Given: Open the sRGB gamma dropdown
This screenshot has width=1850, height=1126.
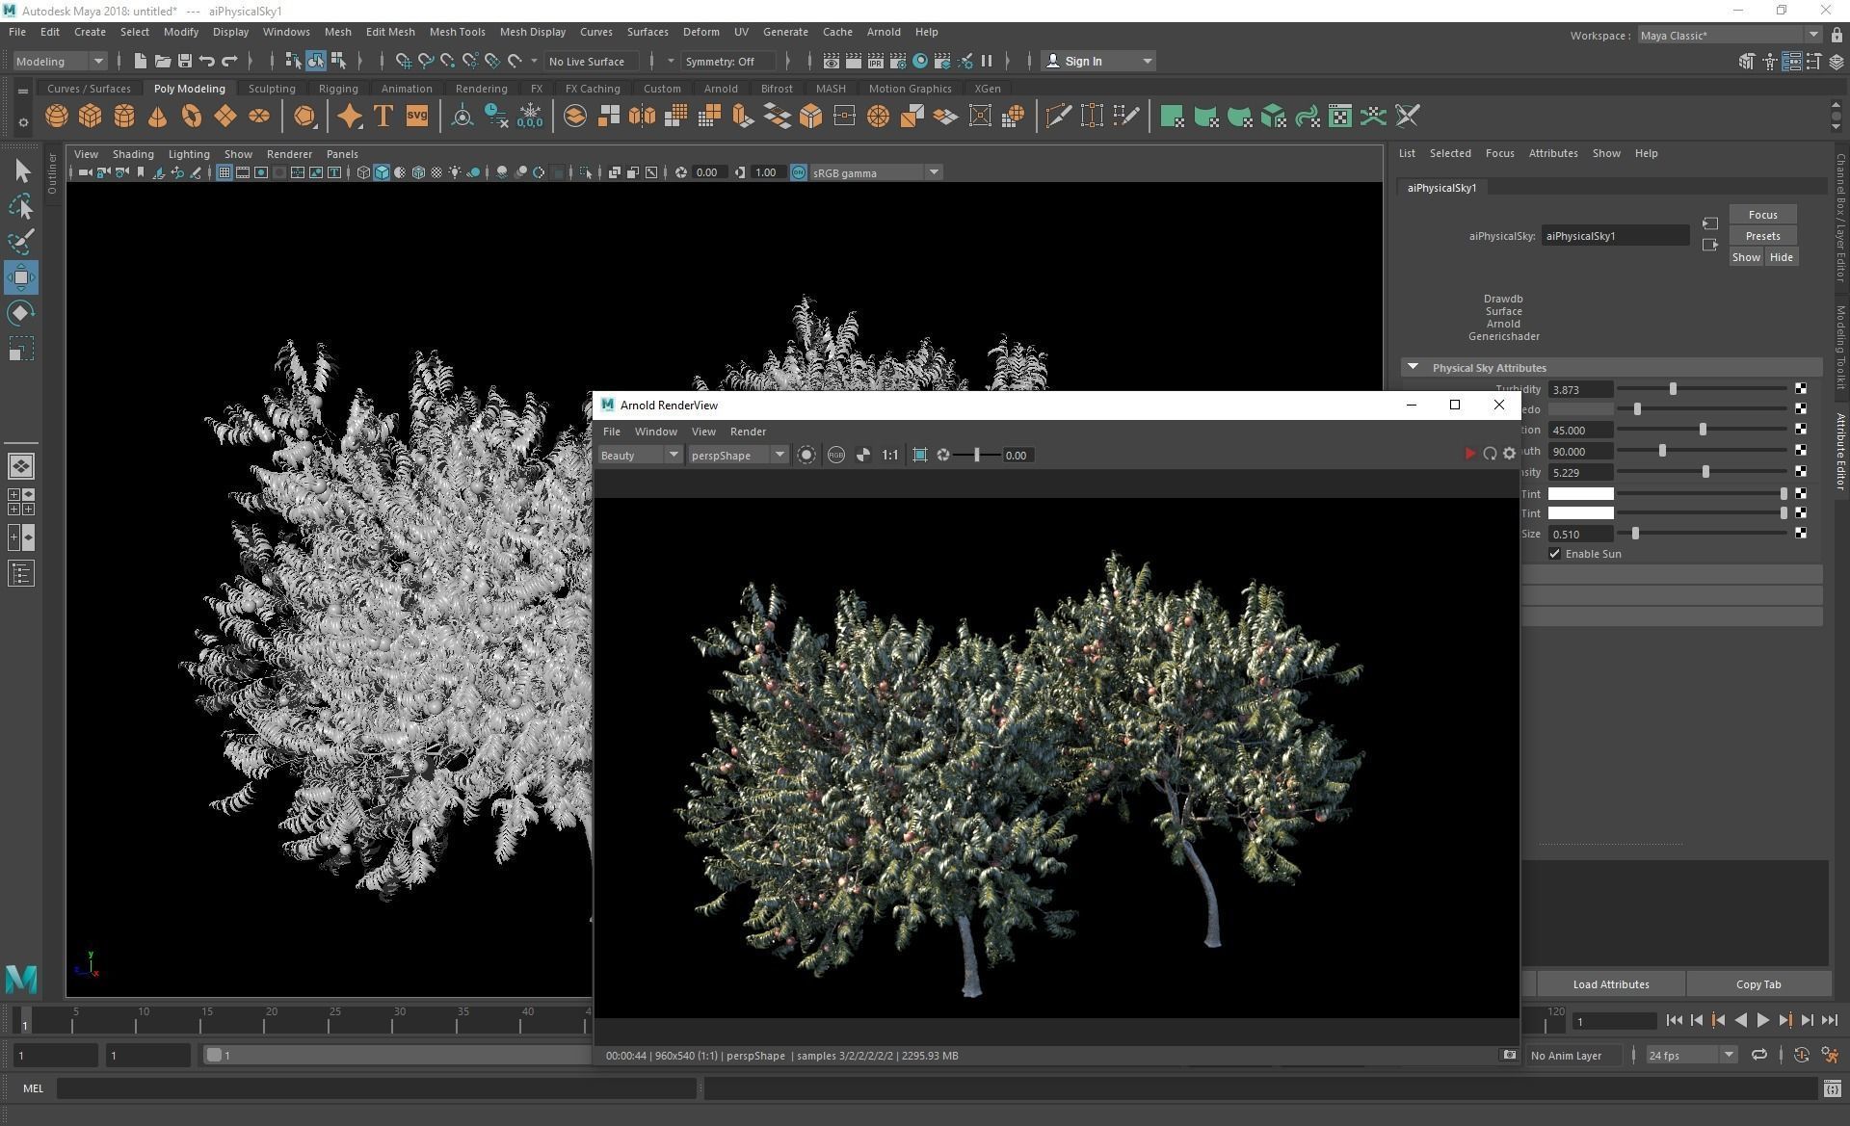Looking at the screenshot, I should click(876, 172).
